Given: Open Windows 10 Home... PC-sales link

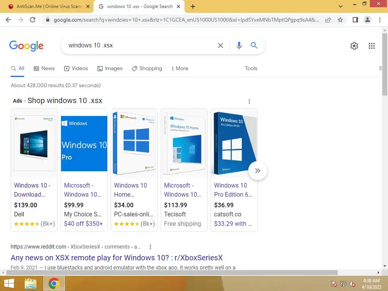Looking at the screenshot, I should click(130, 190).
